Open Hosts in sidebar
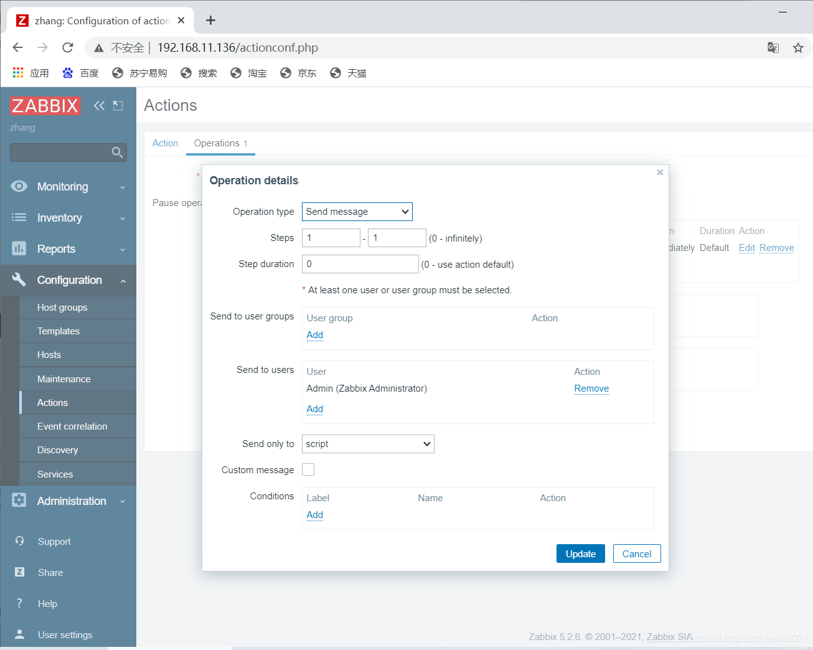This screenshot has width=813, height=650. (78, 355)
